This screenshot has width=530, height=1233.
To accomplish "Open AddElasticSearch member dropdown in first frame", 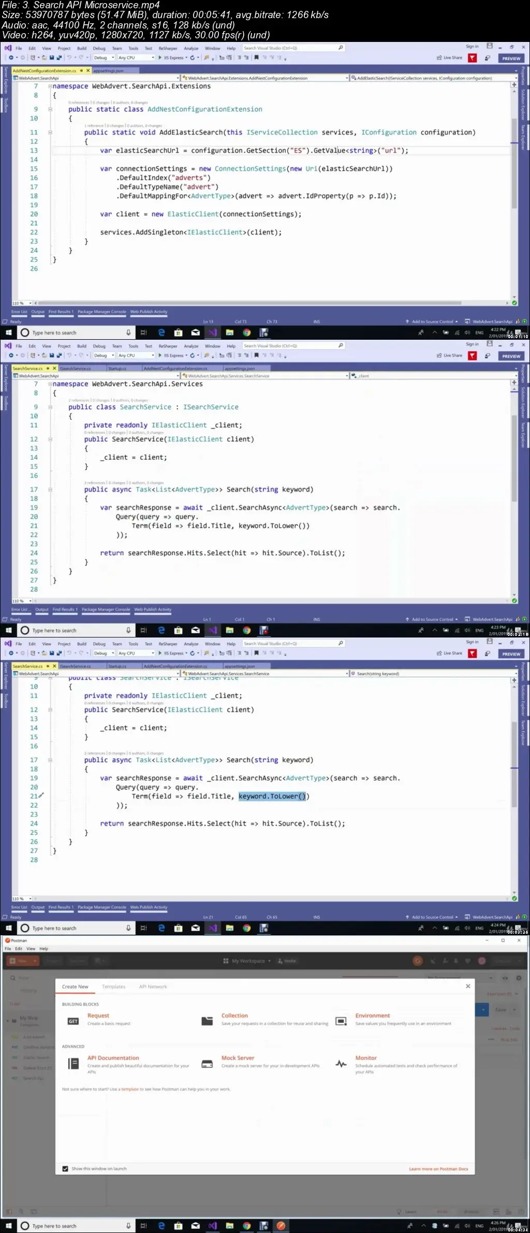I will pyautogui.click(x=433, y=78).
